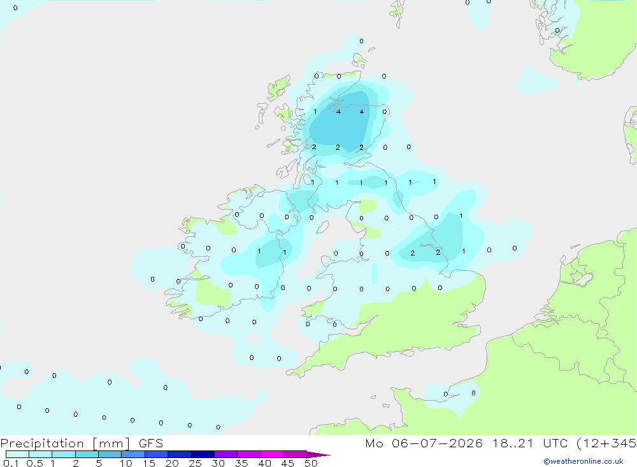Click the '50' legend scale label
Screen dimensions: 637x467
click(311, 463)
